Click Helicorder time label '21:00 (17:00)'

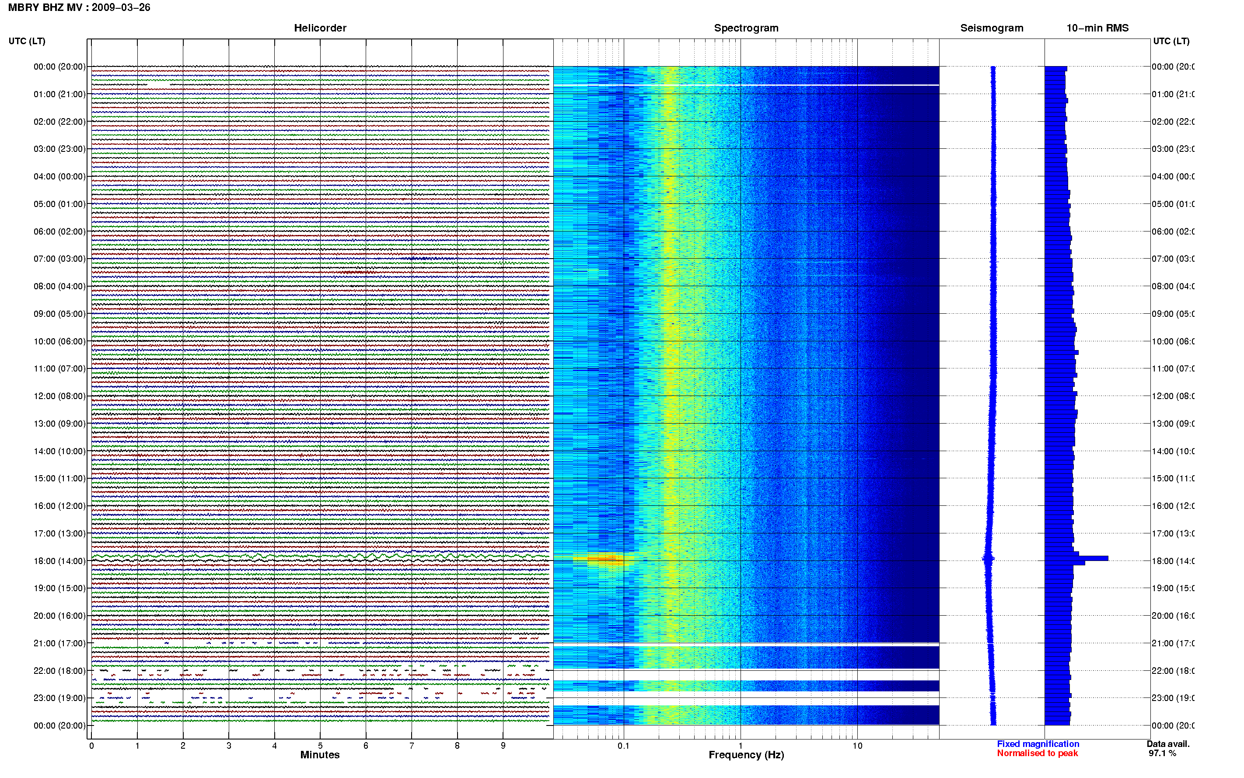[x=59, y=644]
